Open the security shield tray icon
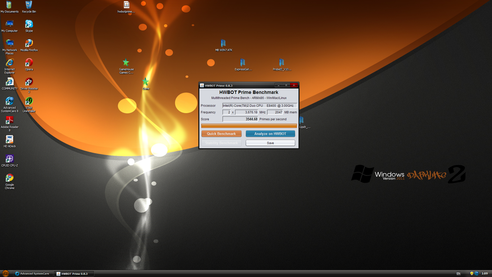Viewport: 492px width, 277px height. click(472, 273)
